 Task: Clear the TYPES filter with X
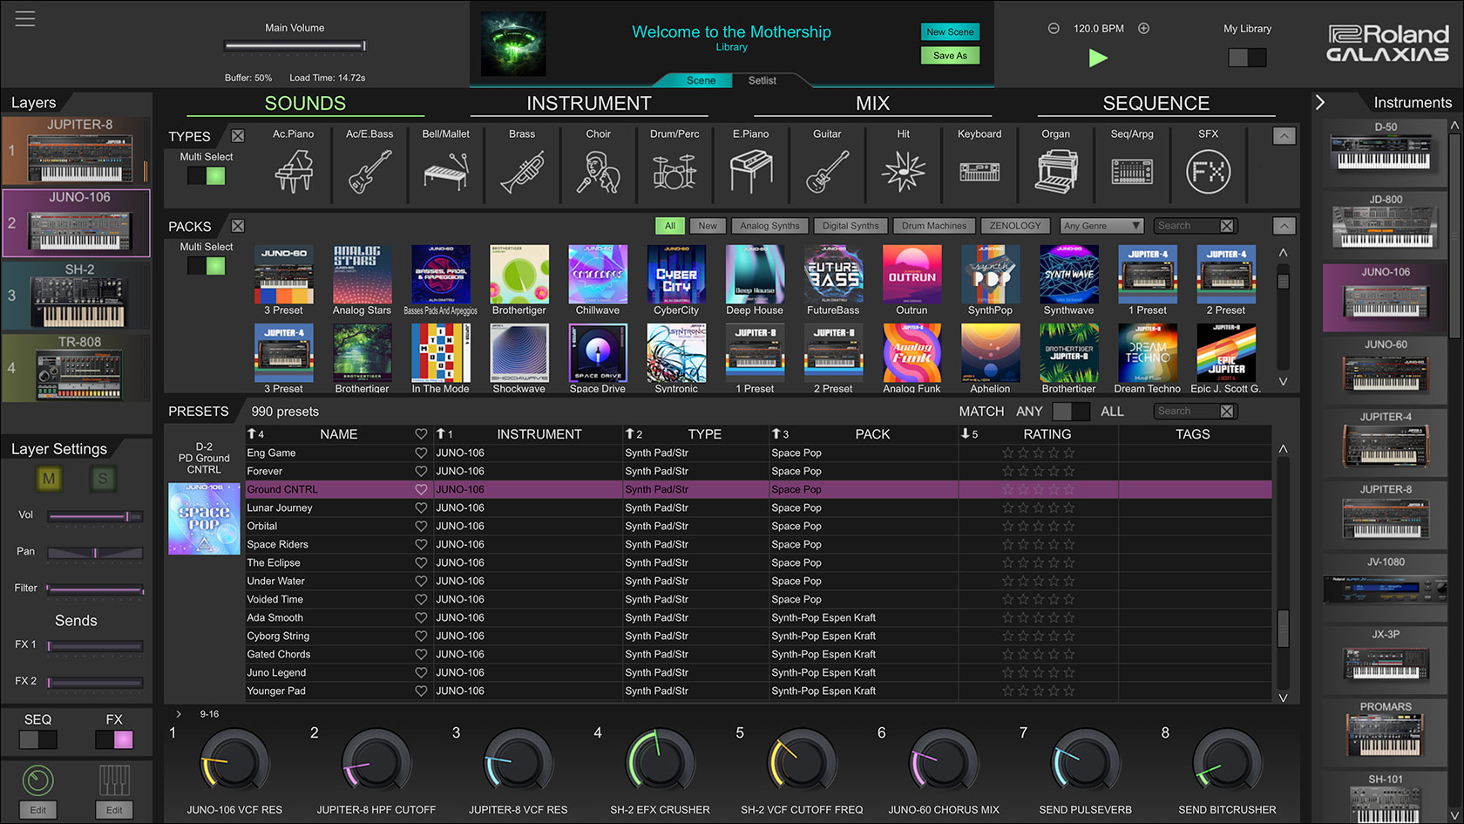click(238, 136)
